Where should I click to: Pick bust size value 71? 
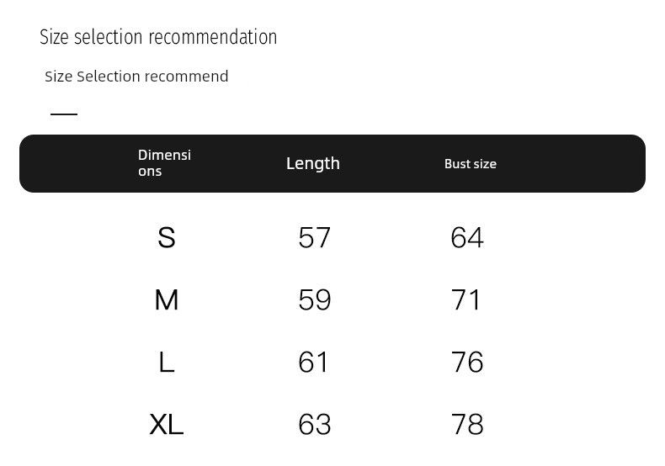[466, 300]
